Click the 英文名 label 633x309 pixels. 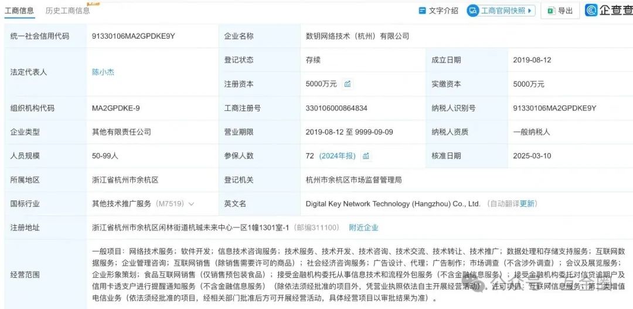coord(235,204)
